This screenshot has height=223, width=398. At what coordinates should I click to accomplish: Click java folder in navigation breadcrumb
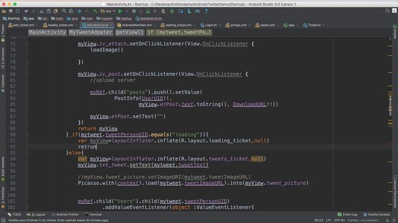tap(72, 19)
